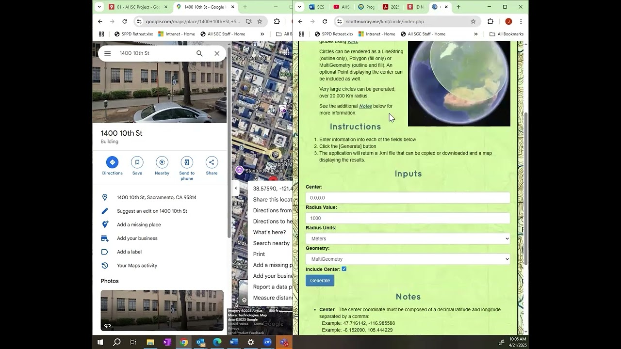
Task: Switch to the SCS tab in the right window
Action: pos(318,7)
